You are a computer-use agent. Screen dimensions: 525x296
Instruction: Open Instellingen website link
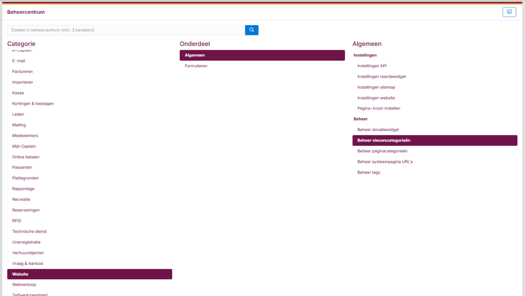[x=376, y=98]
